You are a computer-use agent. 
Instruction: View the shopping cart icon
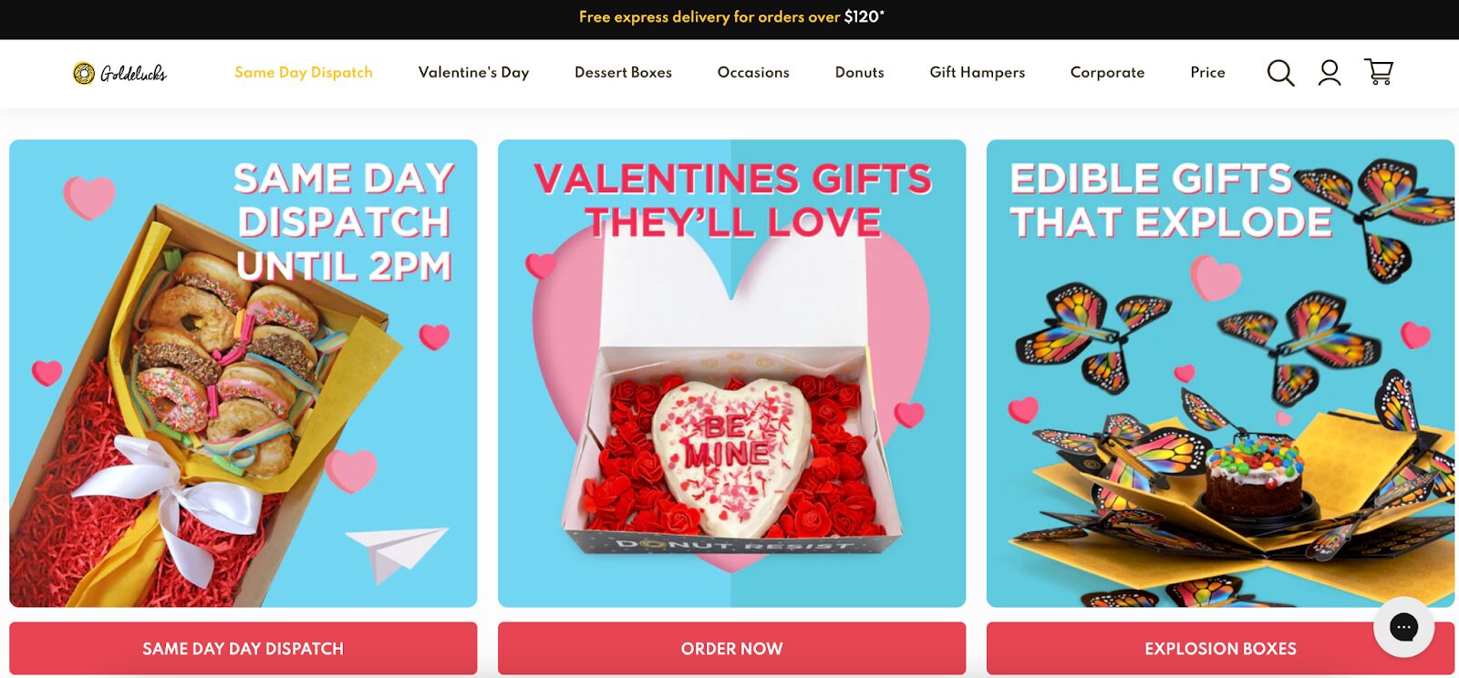click(x=1379, y=72)
